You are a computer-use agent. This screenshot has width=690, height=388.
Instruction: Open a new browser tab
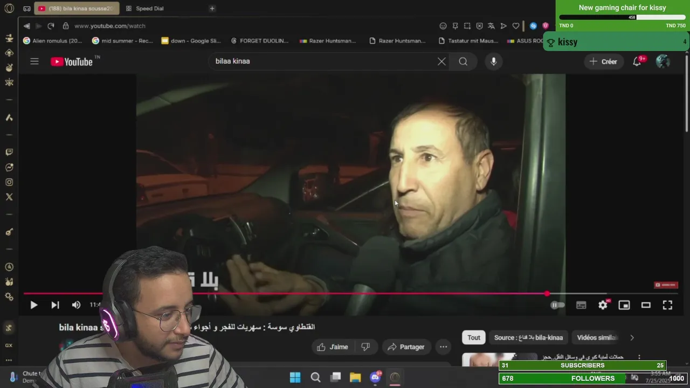[212, 9]
